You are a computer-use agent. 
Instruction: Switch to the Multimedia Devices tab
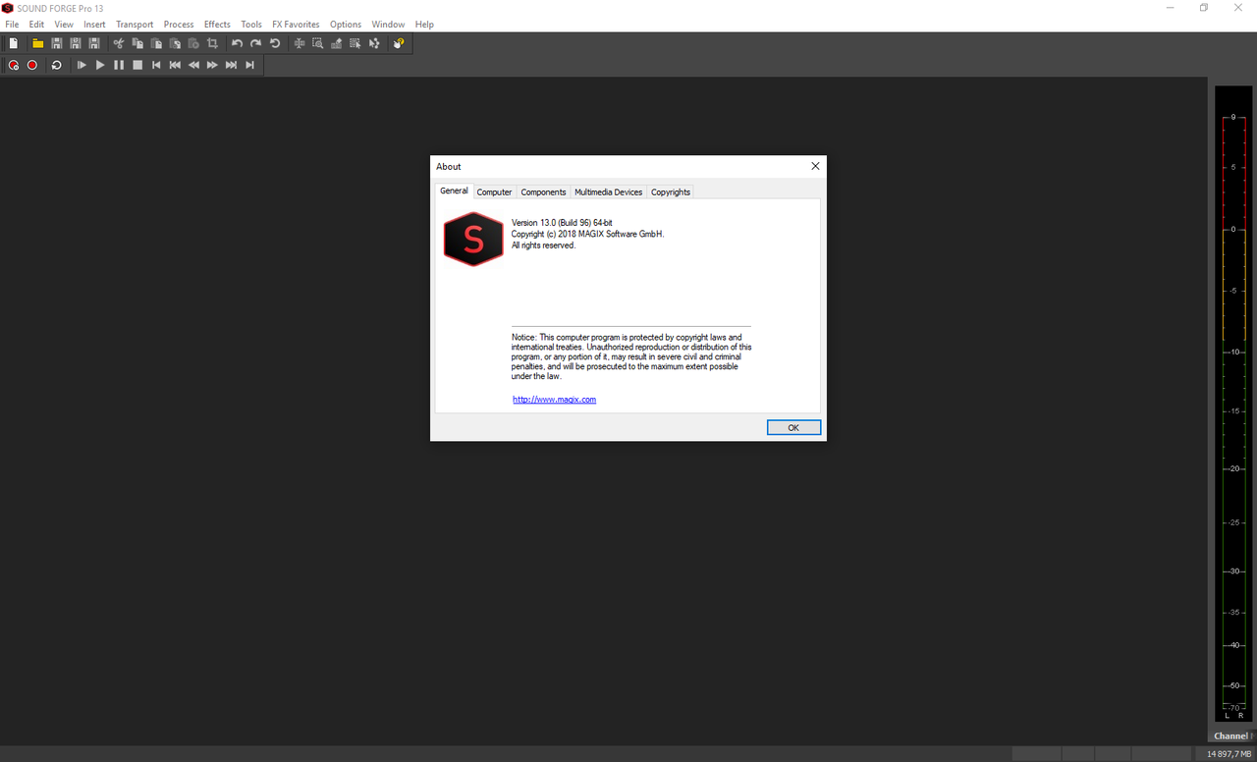tap(608, 192)
